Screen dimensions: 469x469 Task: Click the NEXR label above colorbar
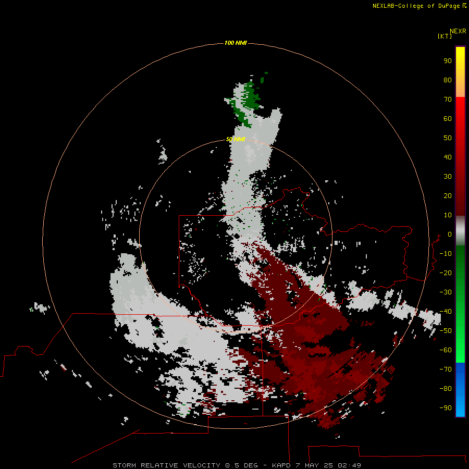tap(458, 31)
